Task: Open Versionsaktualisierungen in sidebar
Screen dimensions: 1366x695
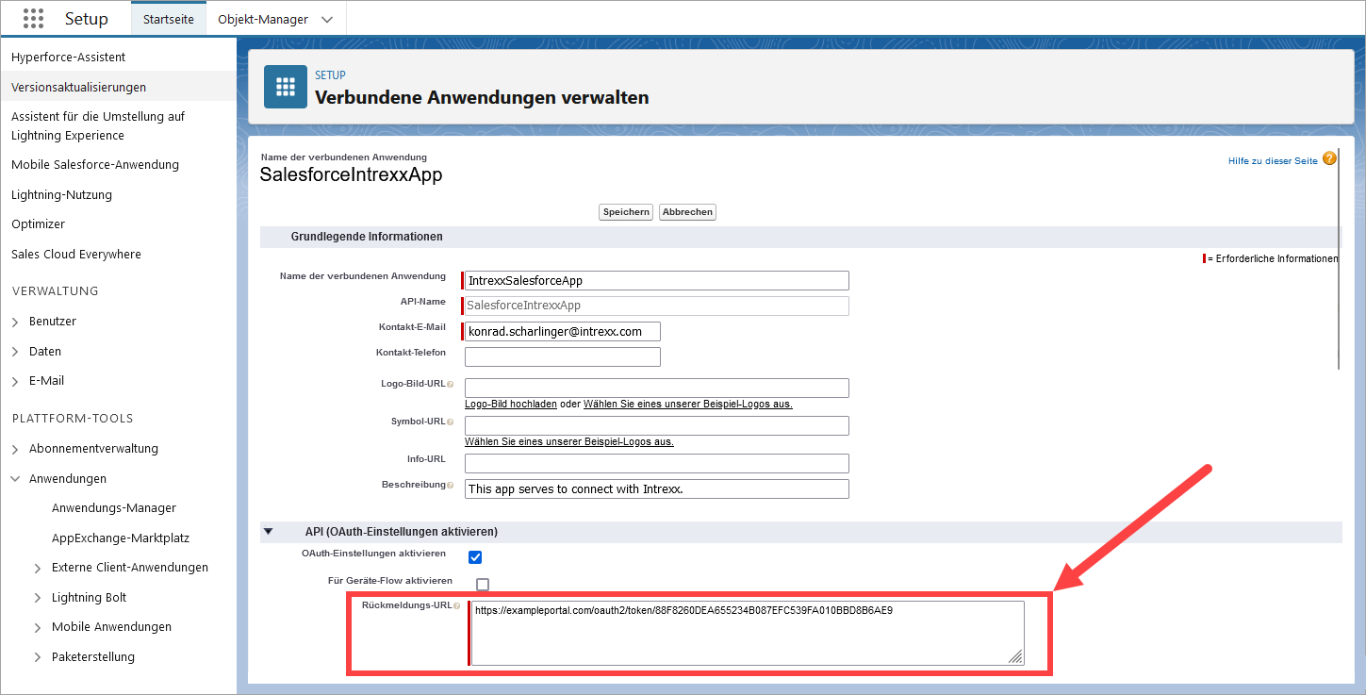Action: click(118, 87)
